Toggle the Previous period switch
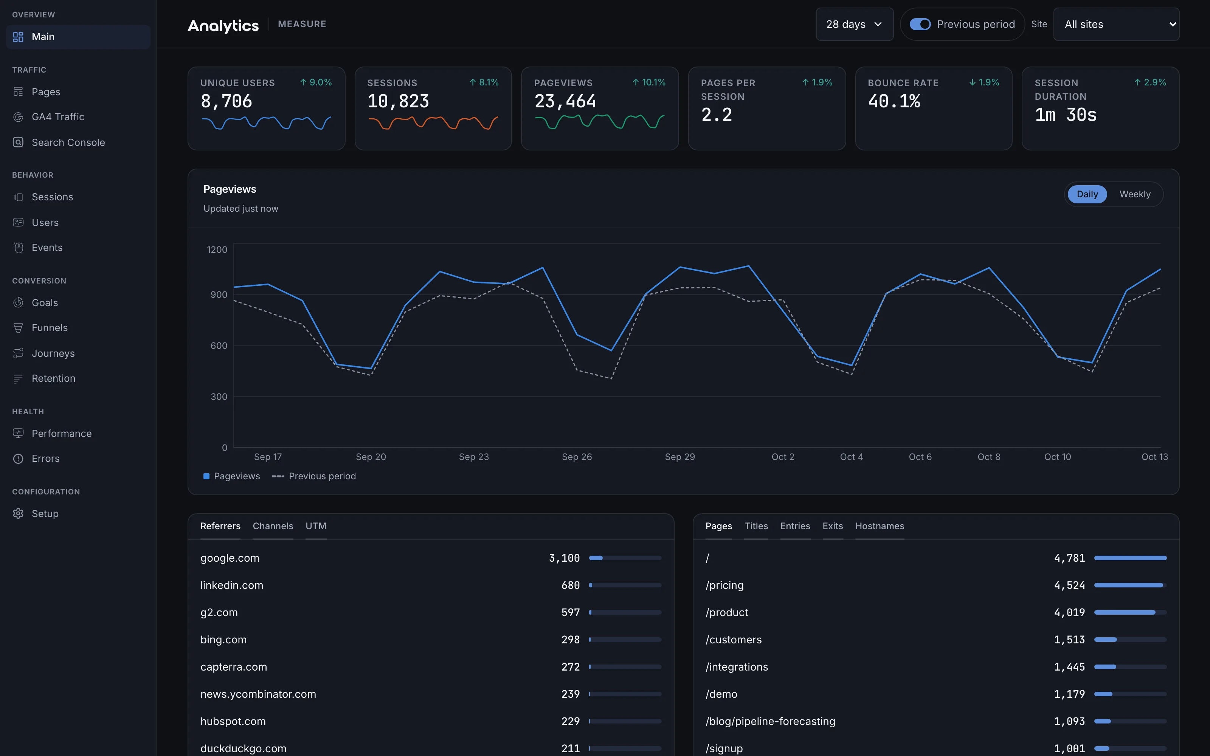This screenshot has width=1210, height=756. pyautogui.click(x=920, y=25)
